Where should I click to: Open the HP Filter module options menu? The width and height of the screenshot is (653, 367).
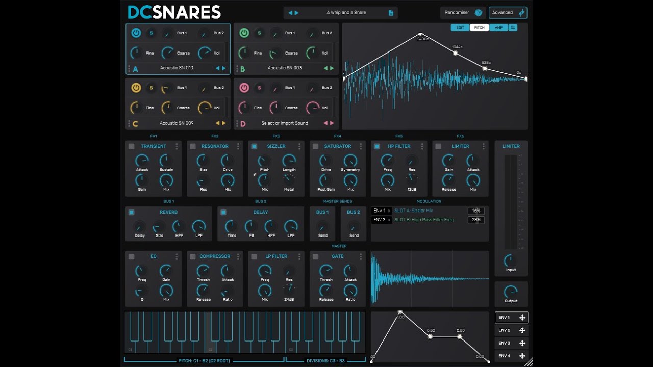422,146
